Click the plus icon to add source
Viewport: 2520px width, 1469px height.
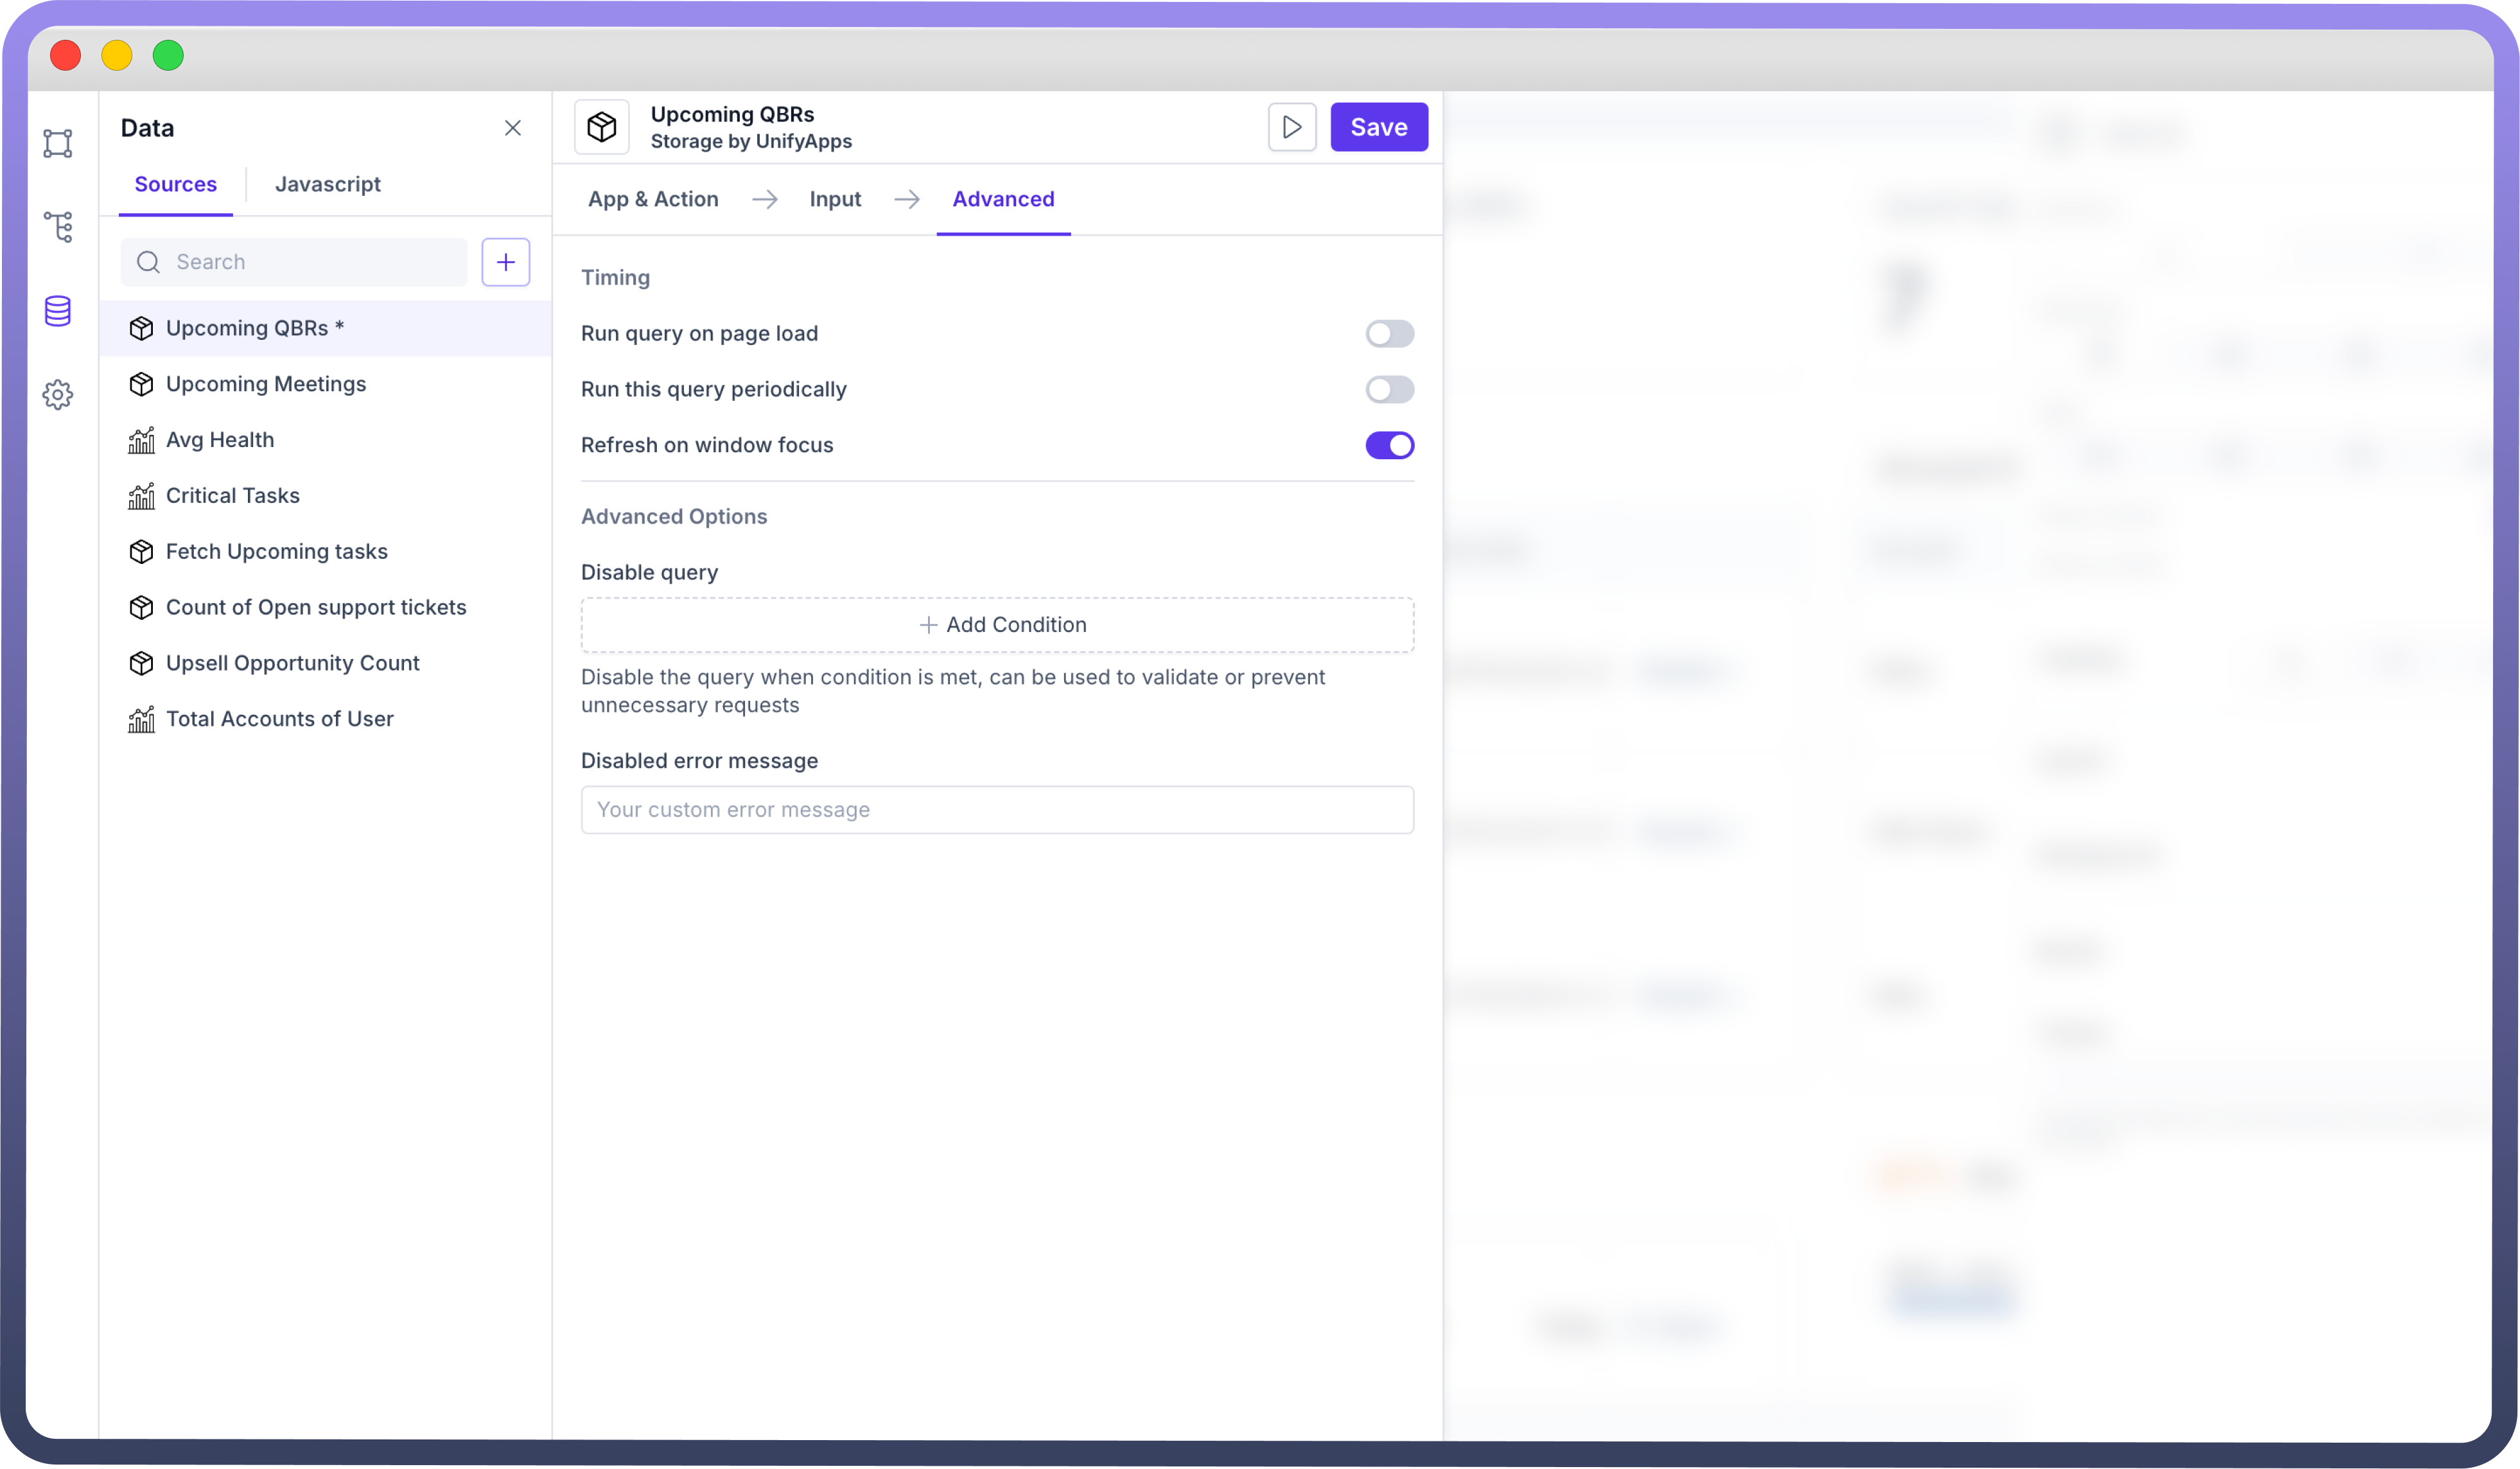505,262
